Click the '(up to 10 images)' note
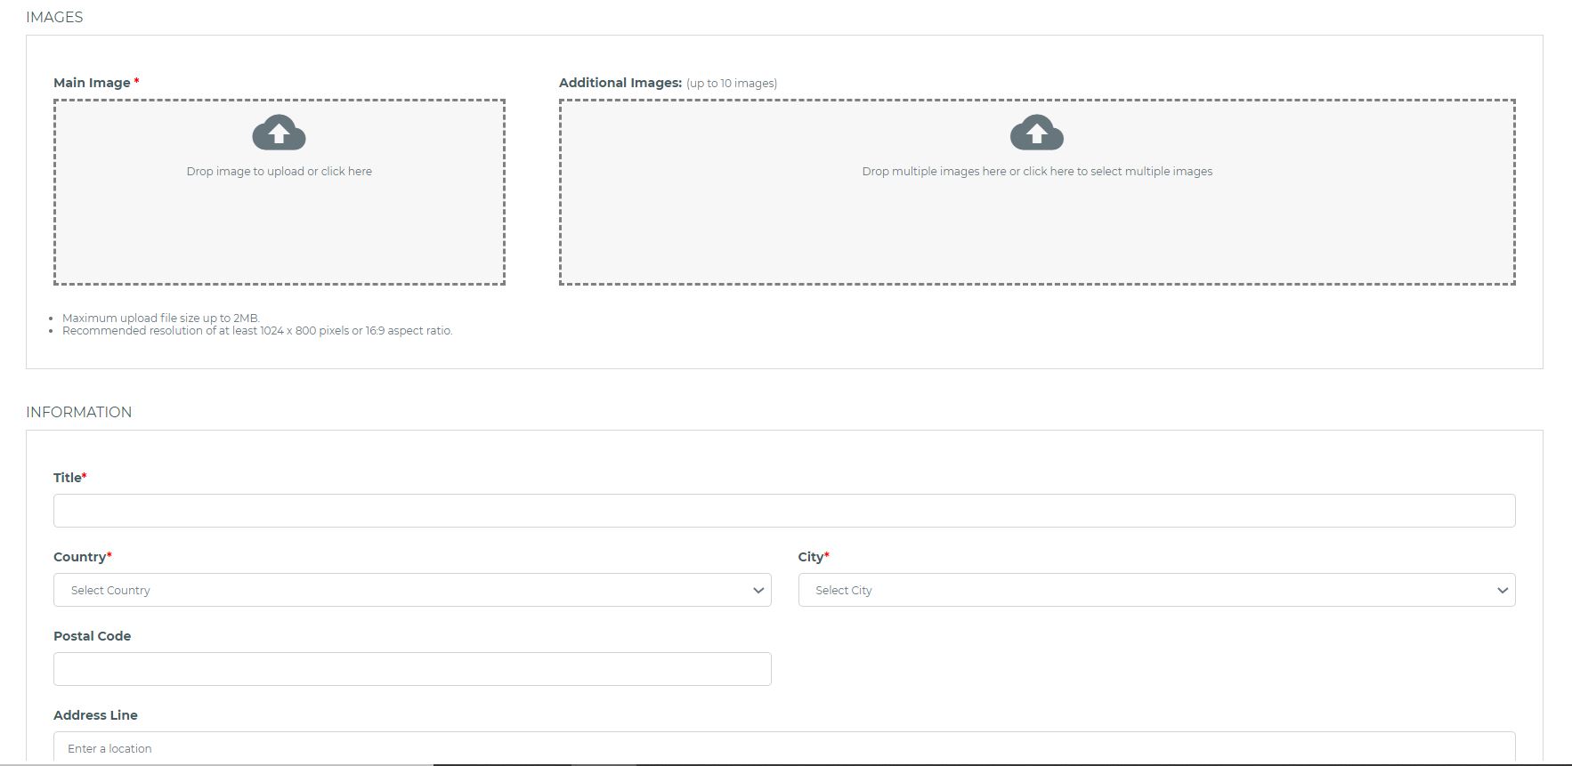1572x766 pixels. click(732, 84)
